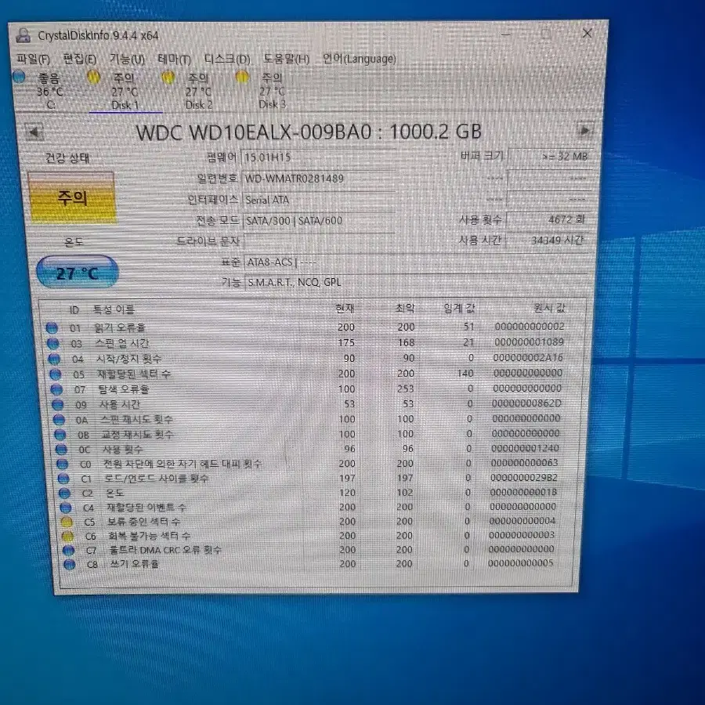705x705 pixels.
Task: Click the interface field Serial ATA
Action: point(319,200)
